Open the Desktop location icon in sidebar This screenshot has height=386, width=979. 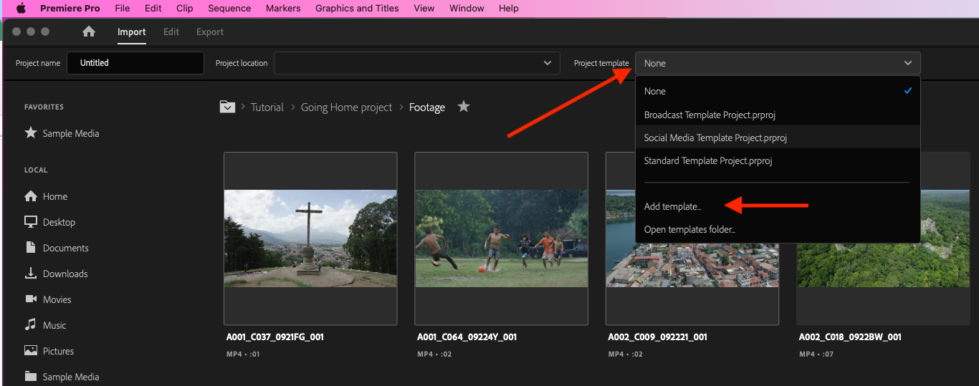click(x=31, y=222)
